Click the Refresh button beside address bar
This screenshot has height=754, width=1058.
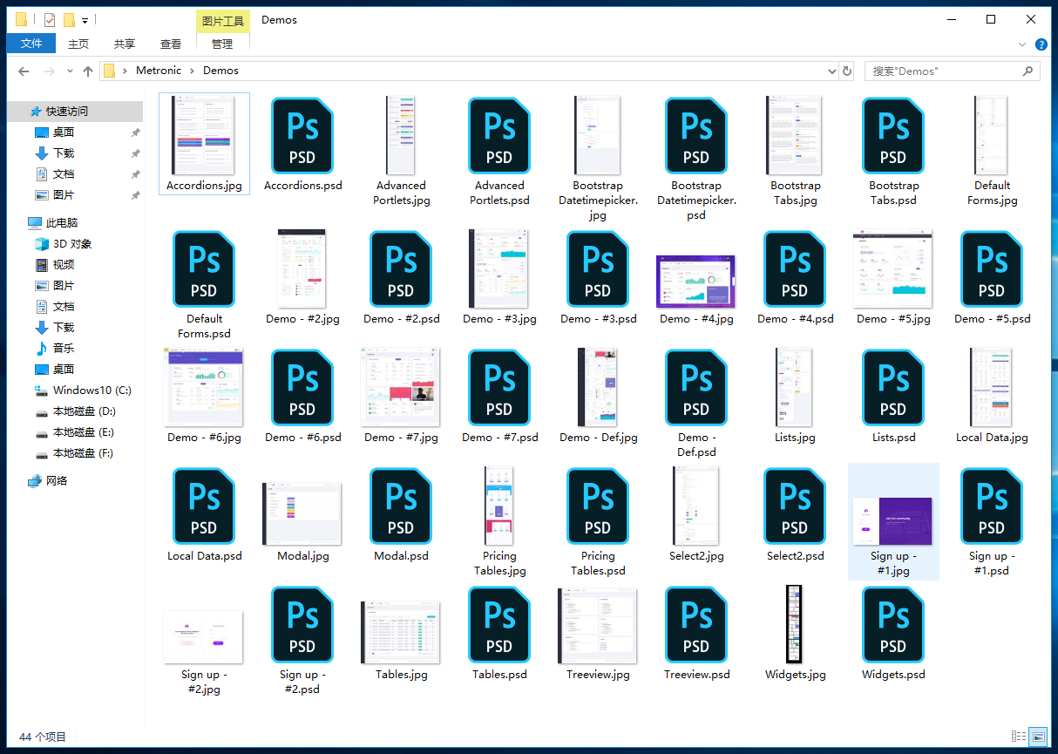pyautogui.click(x=847, y=71)
